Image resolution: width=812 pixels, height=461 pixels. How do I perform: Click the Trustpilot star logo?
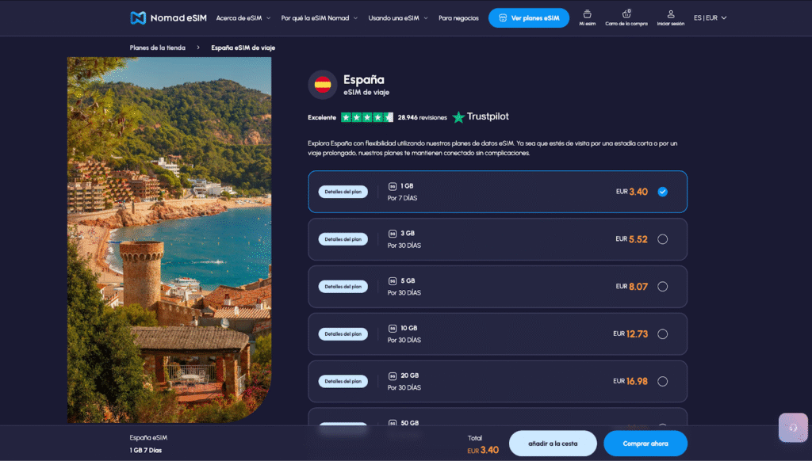point(459,117)
